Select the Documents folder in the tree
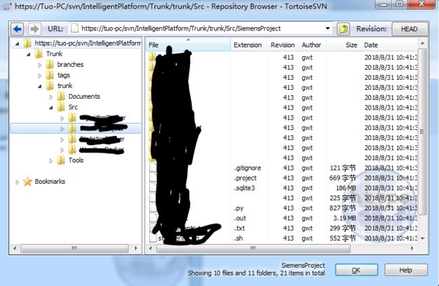The image size is (439, 286). [84, 97]
